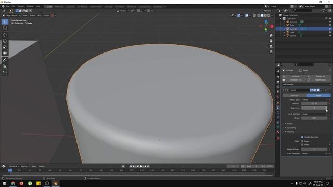The width and height of the screenshot is (333, 187).
Task: Click the pan hand viewport gizmo
Action: click(x=271, y=41)
